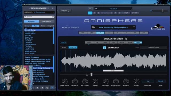171x96 pixels.
Task: Switch to layer B tab
Action: click(109, 33)
